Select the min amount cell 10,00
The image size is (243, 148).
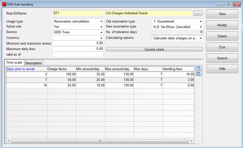pos(90,85)
